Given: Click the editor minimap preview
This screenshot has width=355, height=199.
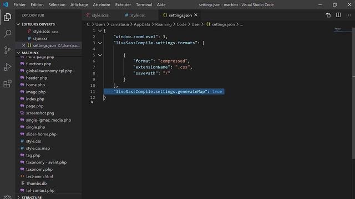Looking at the screenshot, I should point(343,29).
